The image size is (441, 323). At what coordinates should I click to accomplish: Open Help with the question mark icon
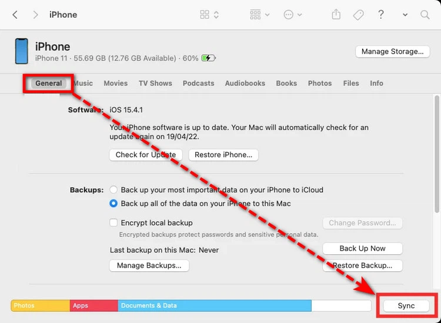(x=381, y=15)
